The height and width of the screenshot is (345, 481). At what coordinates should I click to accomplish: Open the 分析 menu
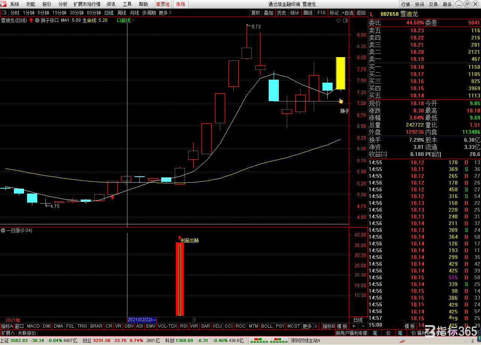click(63, 4)
